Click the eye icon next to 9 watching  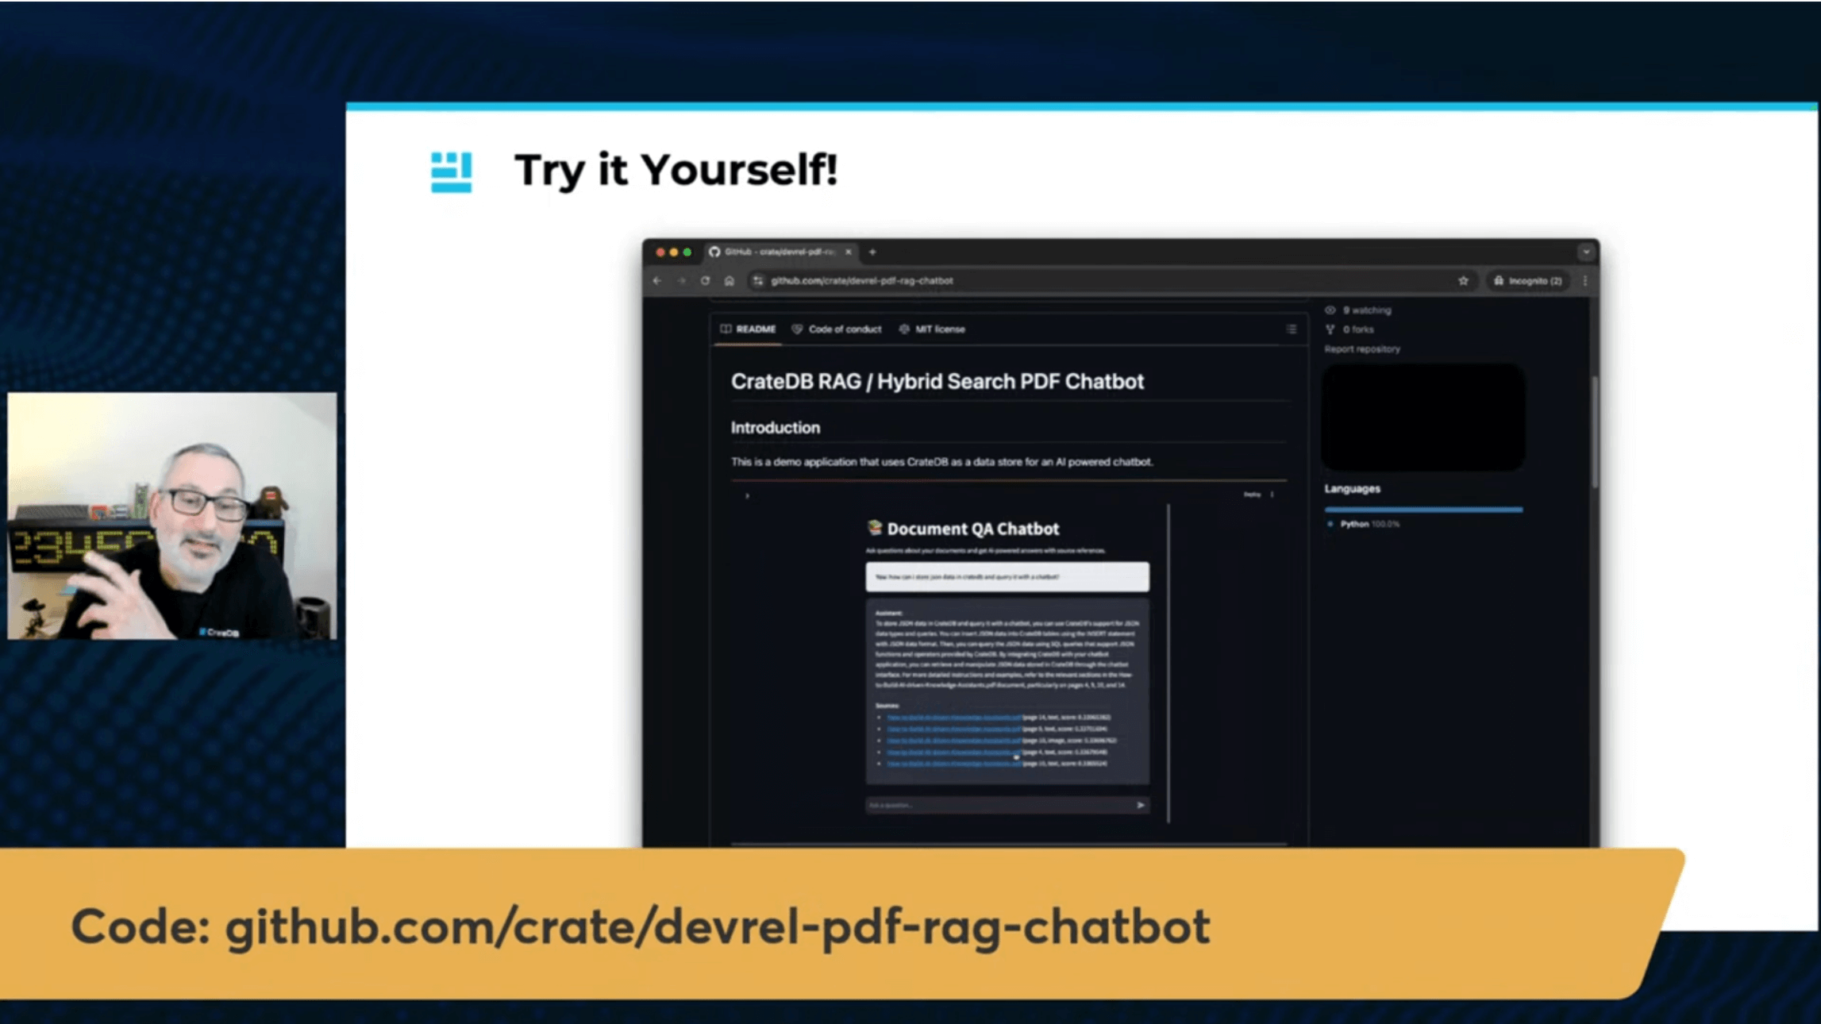1330,310
